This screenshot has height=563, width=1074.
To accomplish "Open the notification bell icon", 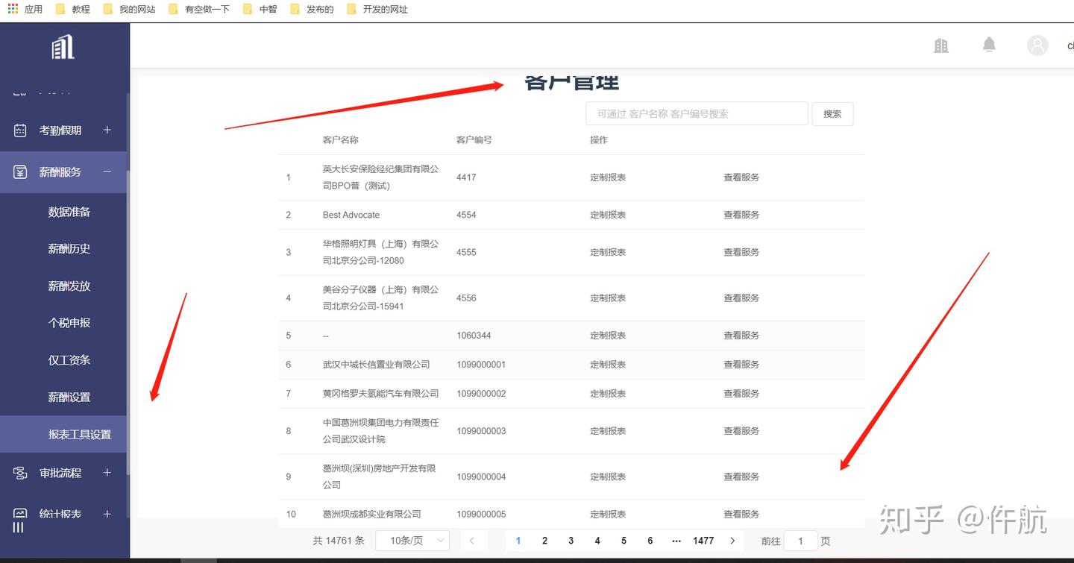I will (x=989, y=45).
